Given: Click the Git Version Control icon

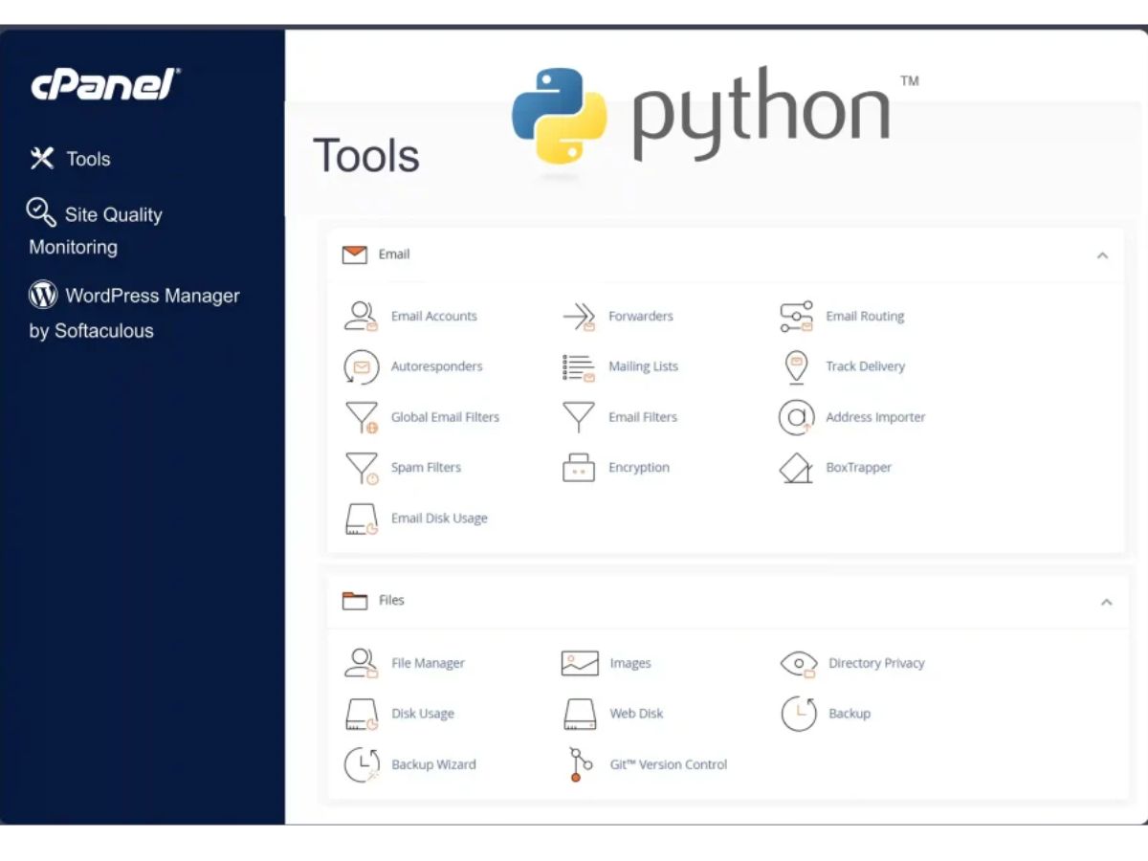Looking at the screenshot, I should pos(580,765).
